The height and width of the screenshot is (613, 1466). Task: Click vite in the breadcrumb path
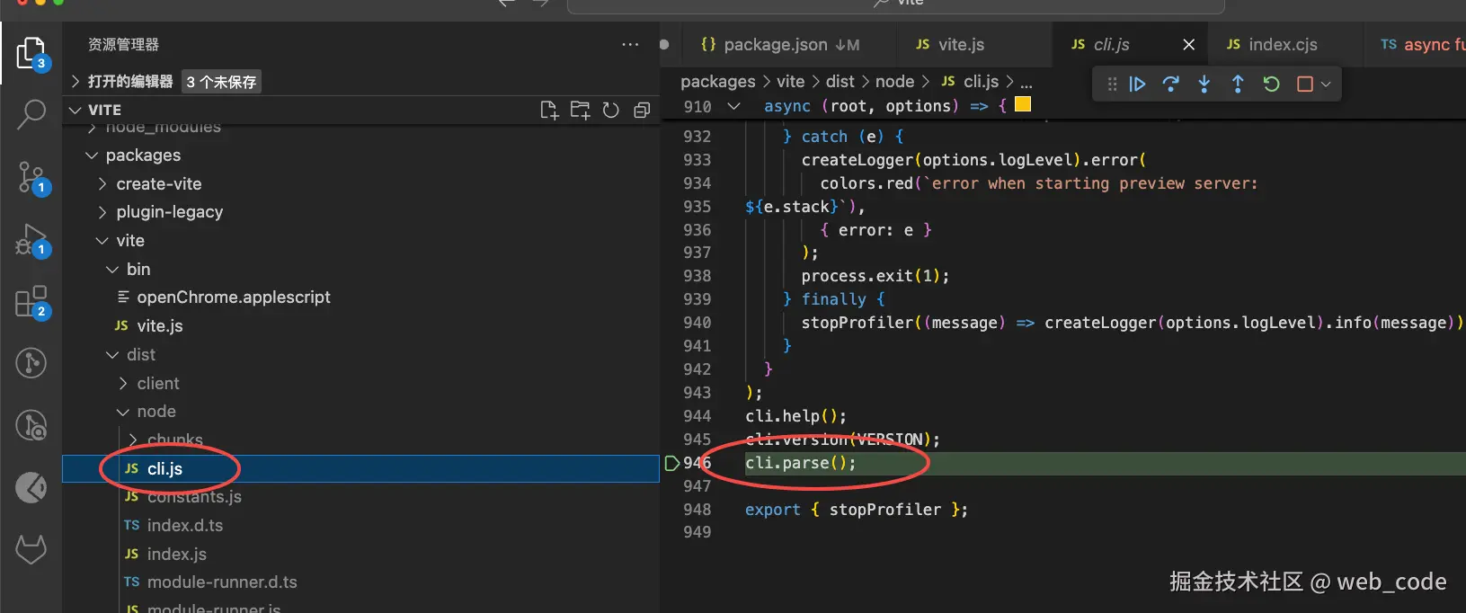pyautogui.click(x=791, y=82)
